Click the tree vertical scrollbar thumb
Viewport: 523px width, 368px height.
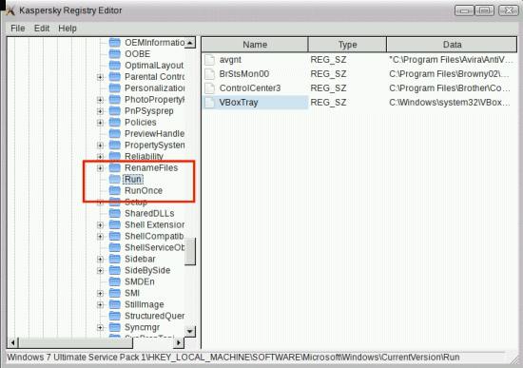pos(190,252)
